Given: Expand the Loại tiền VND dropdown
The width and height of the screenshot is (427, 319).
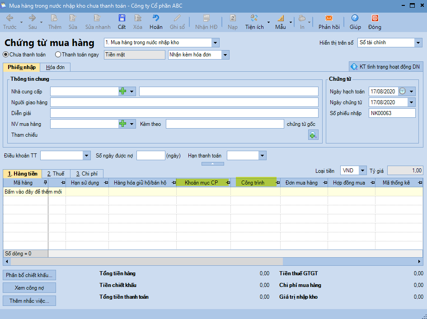Looking at the screenshot, I should coord(363,171).
